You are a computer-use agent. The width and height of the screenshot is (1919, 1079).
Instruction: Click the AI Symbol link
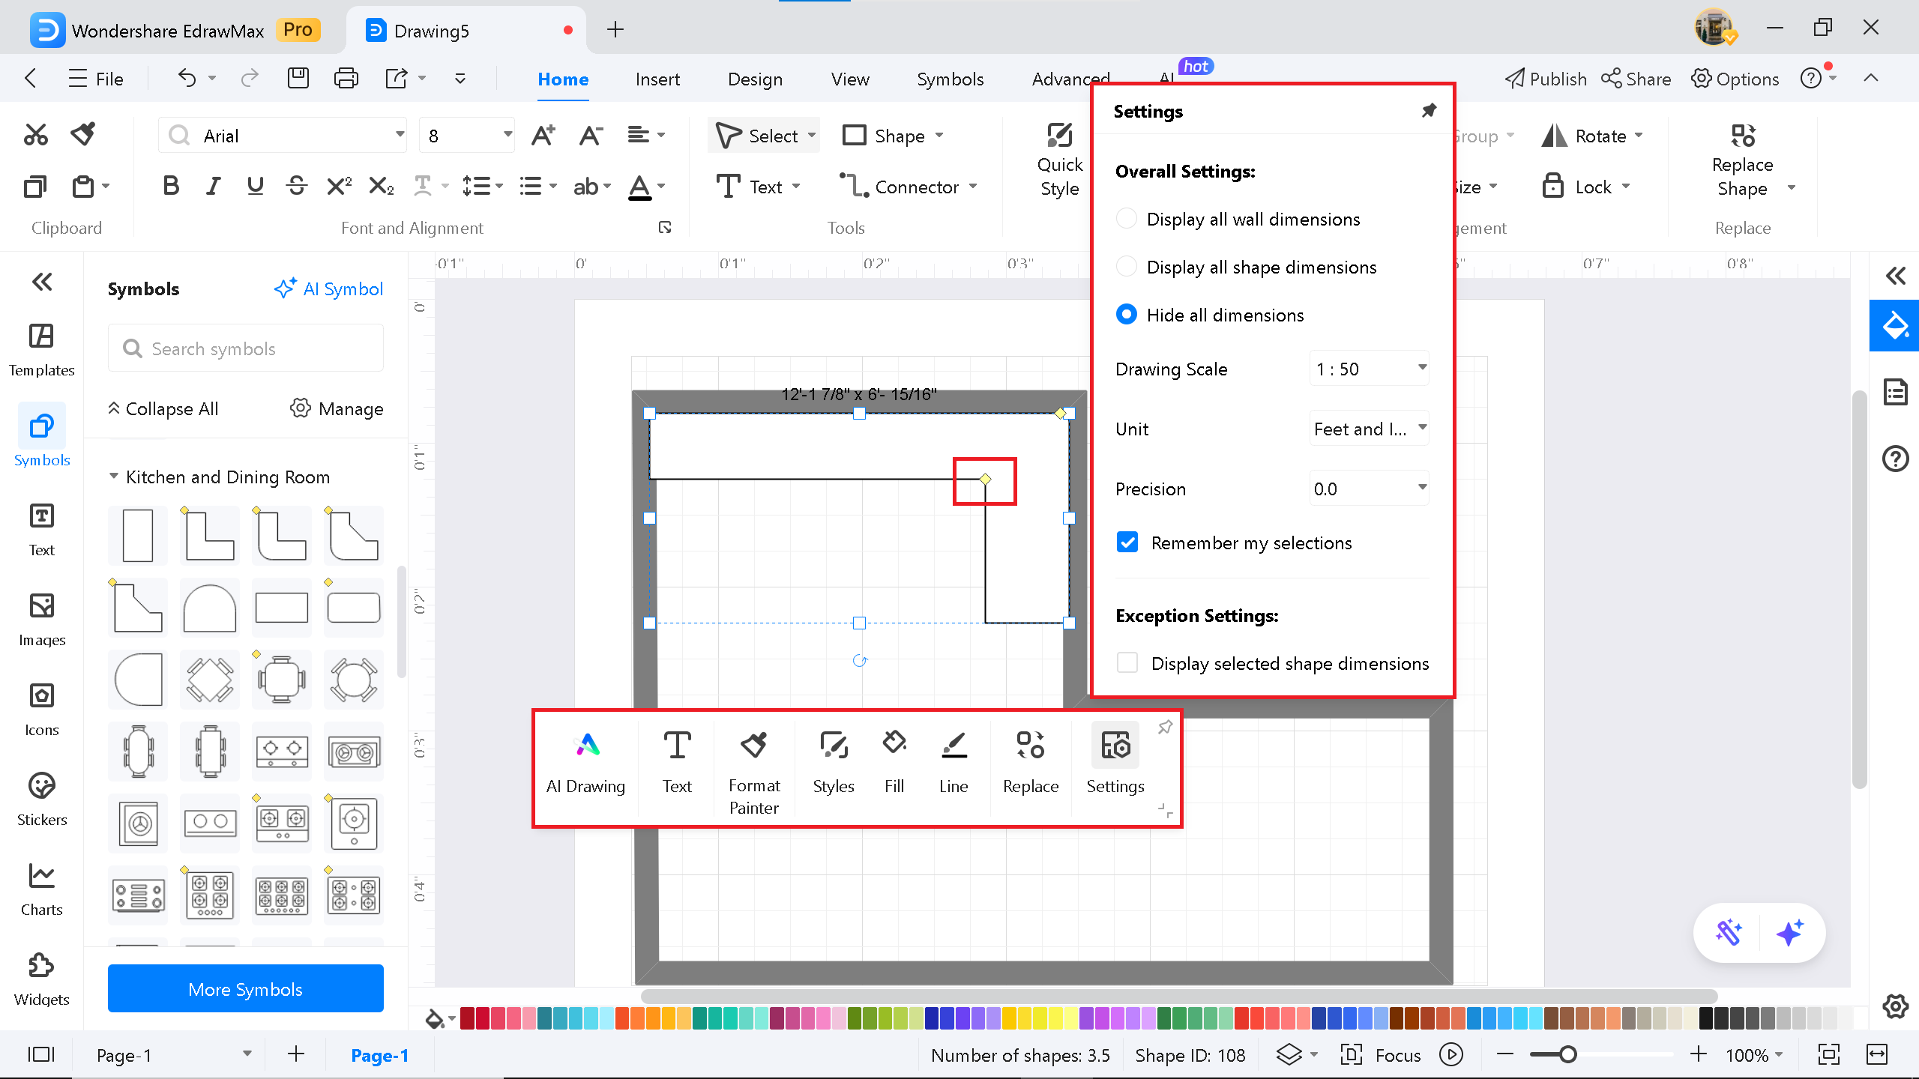pyautogui.click(x=328, y=288)
